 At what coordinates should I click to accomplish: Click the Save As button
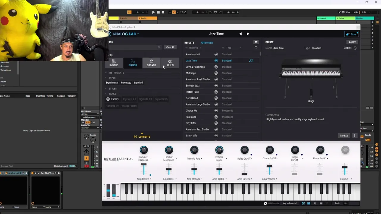tap(344, 136)
